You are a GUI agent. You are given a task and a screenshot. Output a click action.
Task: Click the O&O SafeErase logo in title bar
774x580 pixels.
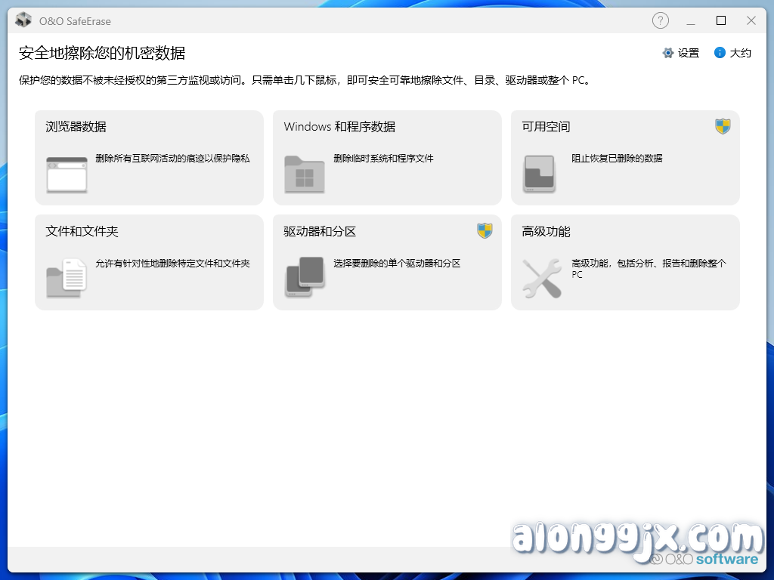click(23, 20)
